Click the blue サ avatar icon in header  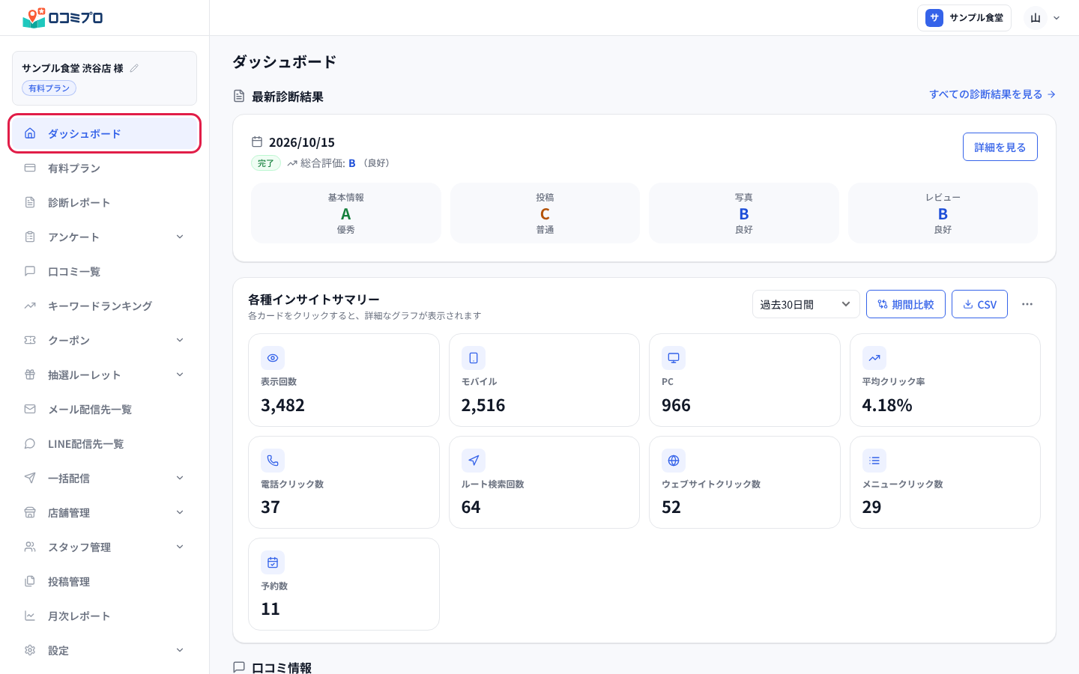coord(934,18)
